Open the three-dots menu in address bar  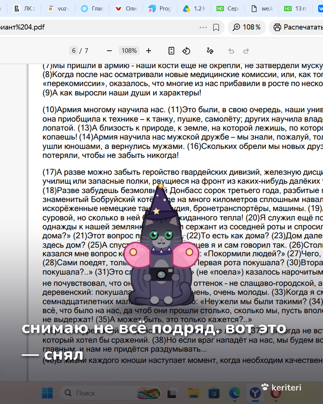pyautogui.click(x=203, y=28)
